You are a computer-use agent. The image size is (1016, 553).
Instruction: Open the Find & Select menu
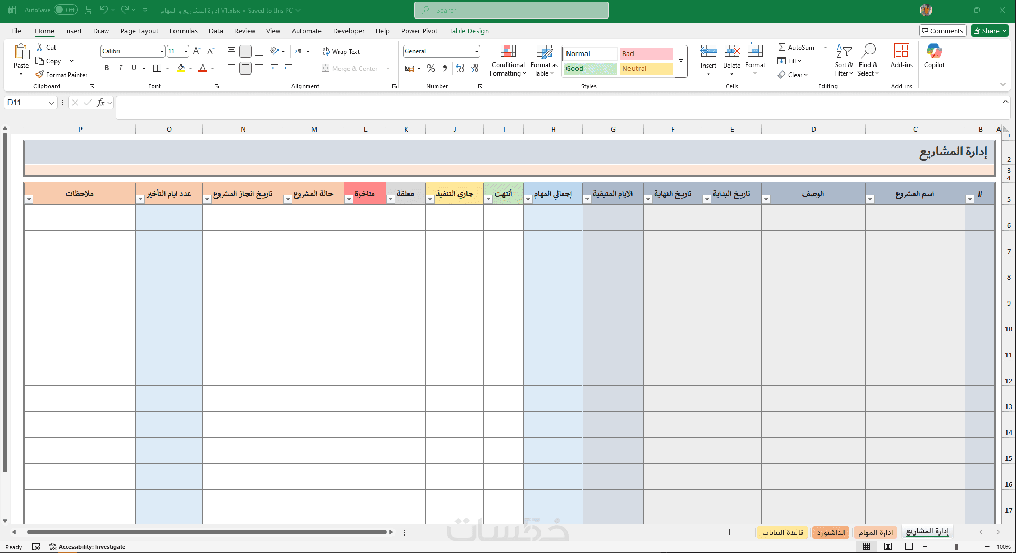click(868, 60)
